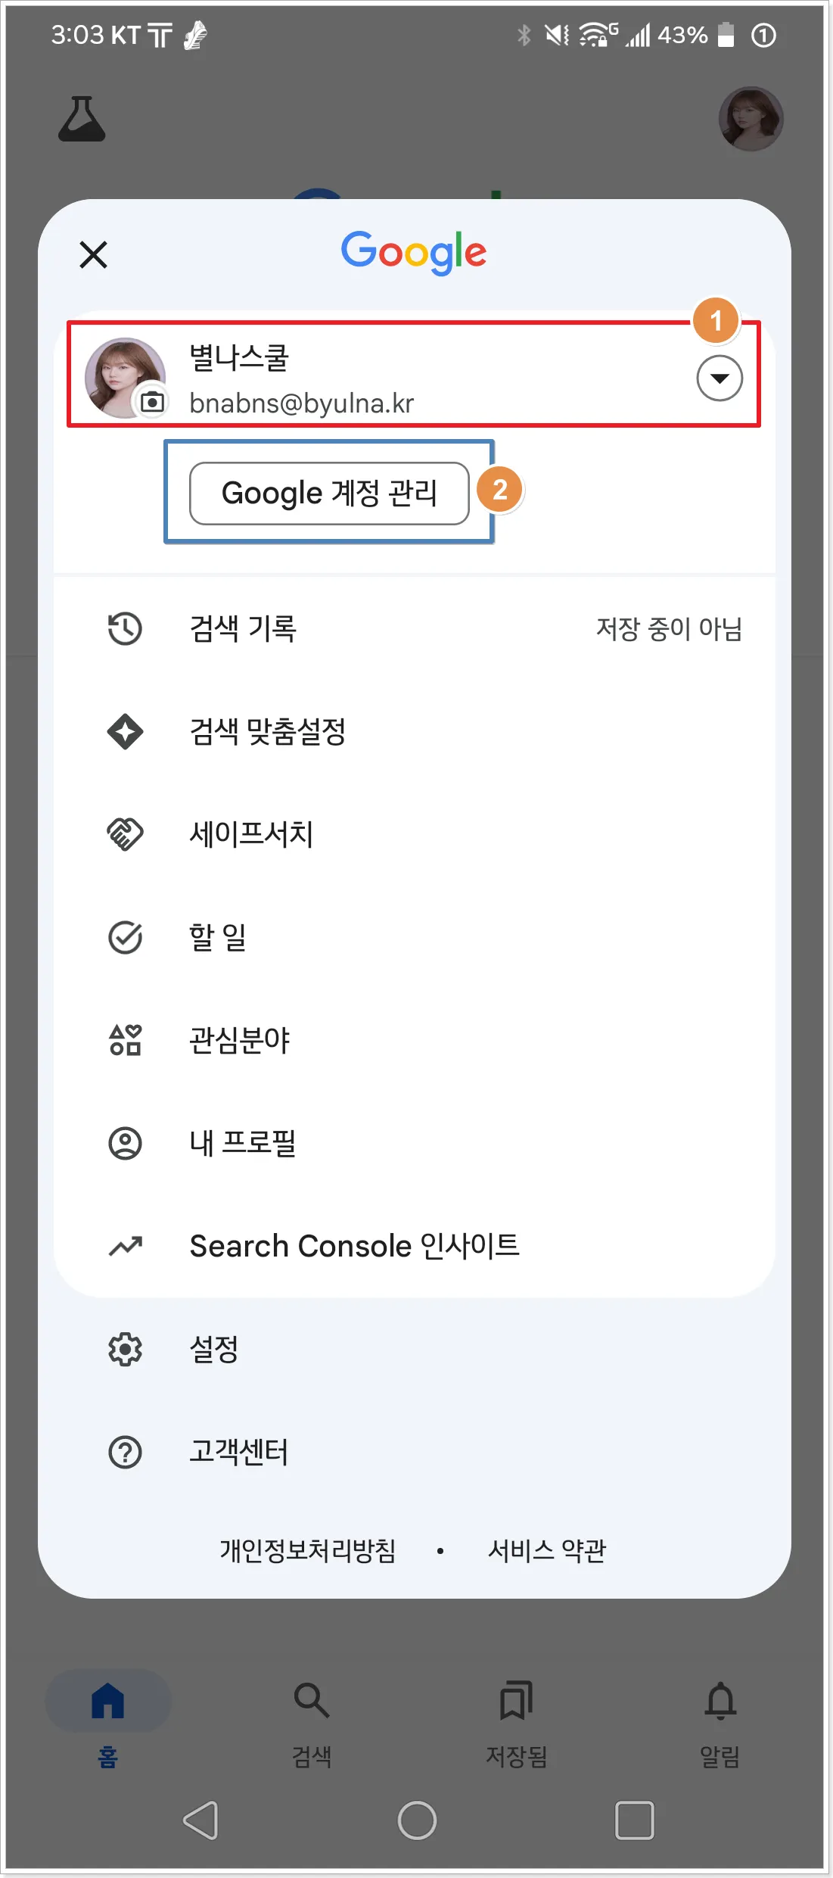833x1878 pixels.
Task: Open 검색 맞춤설정 personalization option
Action: point(267,732)
